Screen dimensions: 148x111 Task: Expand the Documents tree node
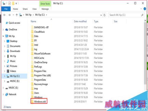pos(4,46)
